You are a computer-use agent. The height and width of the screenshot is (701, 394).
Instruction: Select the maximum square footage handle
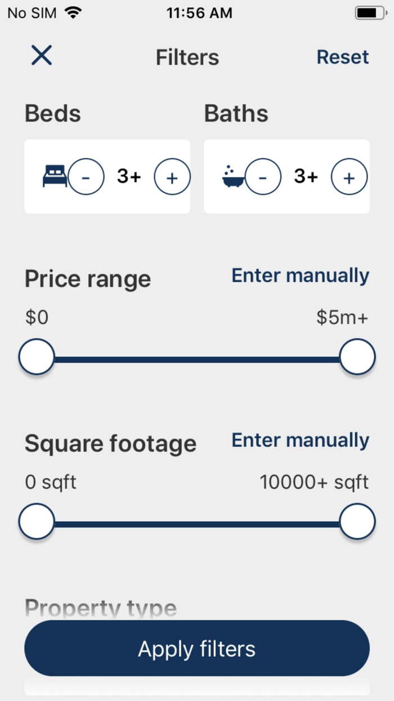357,521
